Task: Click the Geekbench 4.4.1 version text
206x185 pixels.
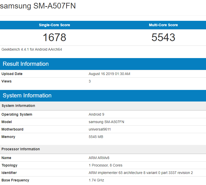Action: (32, 49)
